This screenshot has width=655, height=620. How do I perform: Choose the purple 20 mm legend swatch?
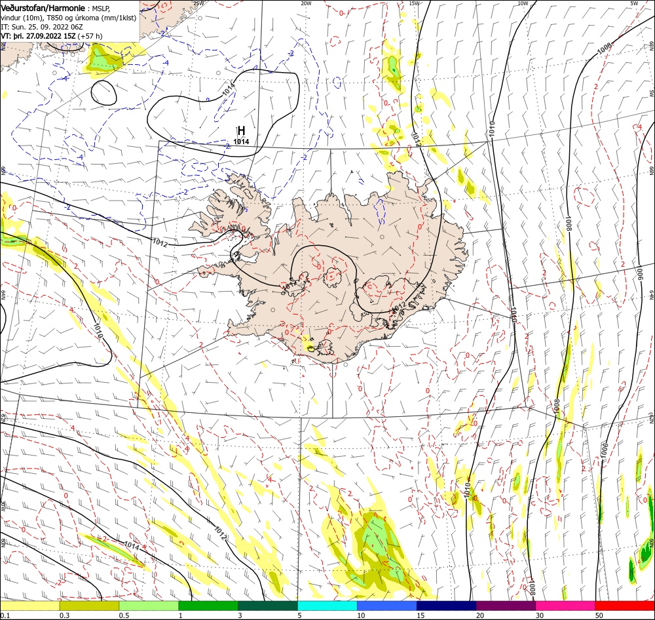pyautogui.click(x=506, y=606)
